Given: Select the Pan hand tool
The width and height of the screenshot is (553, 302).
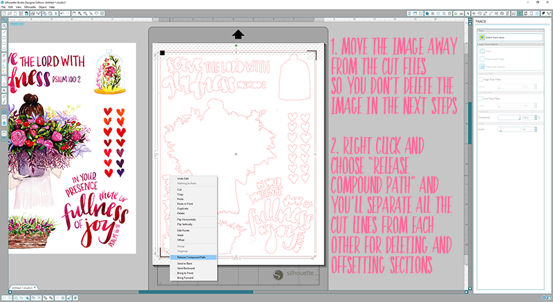Looking at the screenshot, I should (74, 13).
